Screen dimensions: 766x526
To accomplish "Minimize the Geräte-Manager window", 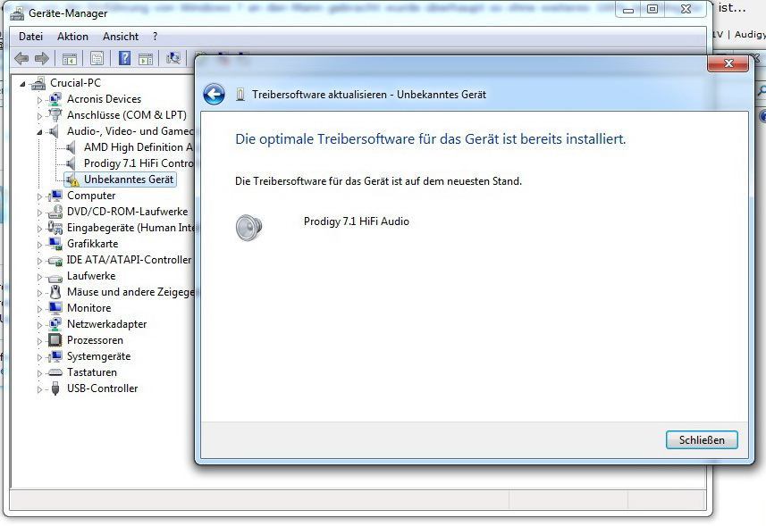I will coord(627,9).
